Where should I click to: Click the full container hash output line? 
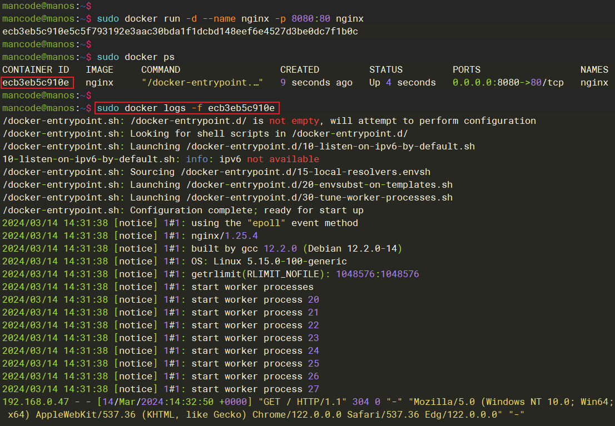click(x=180, y=32)
